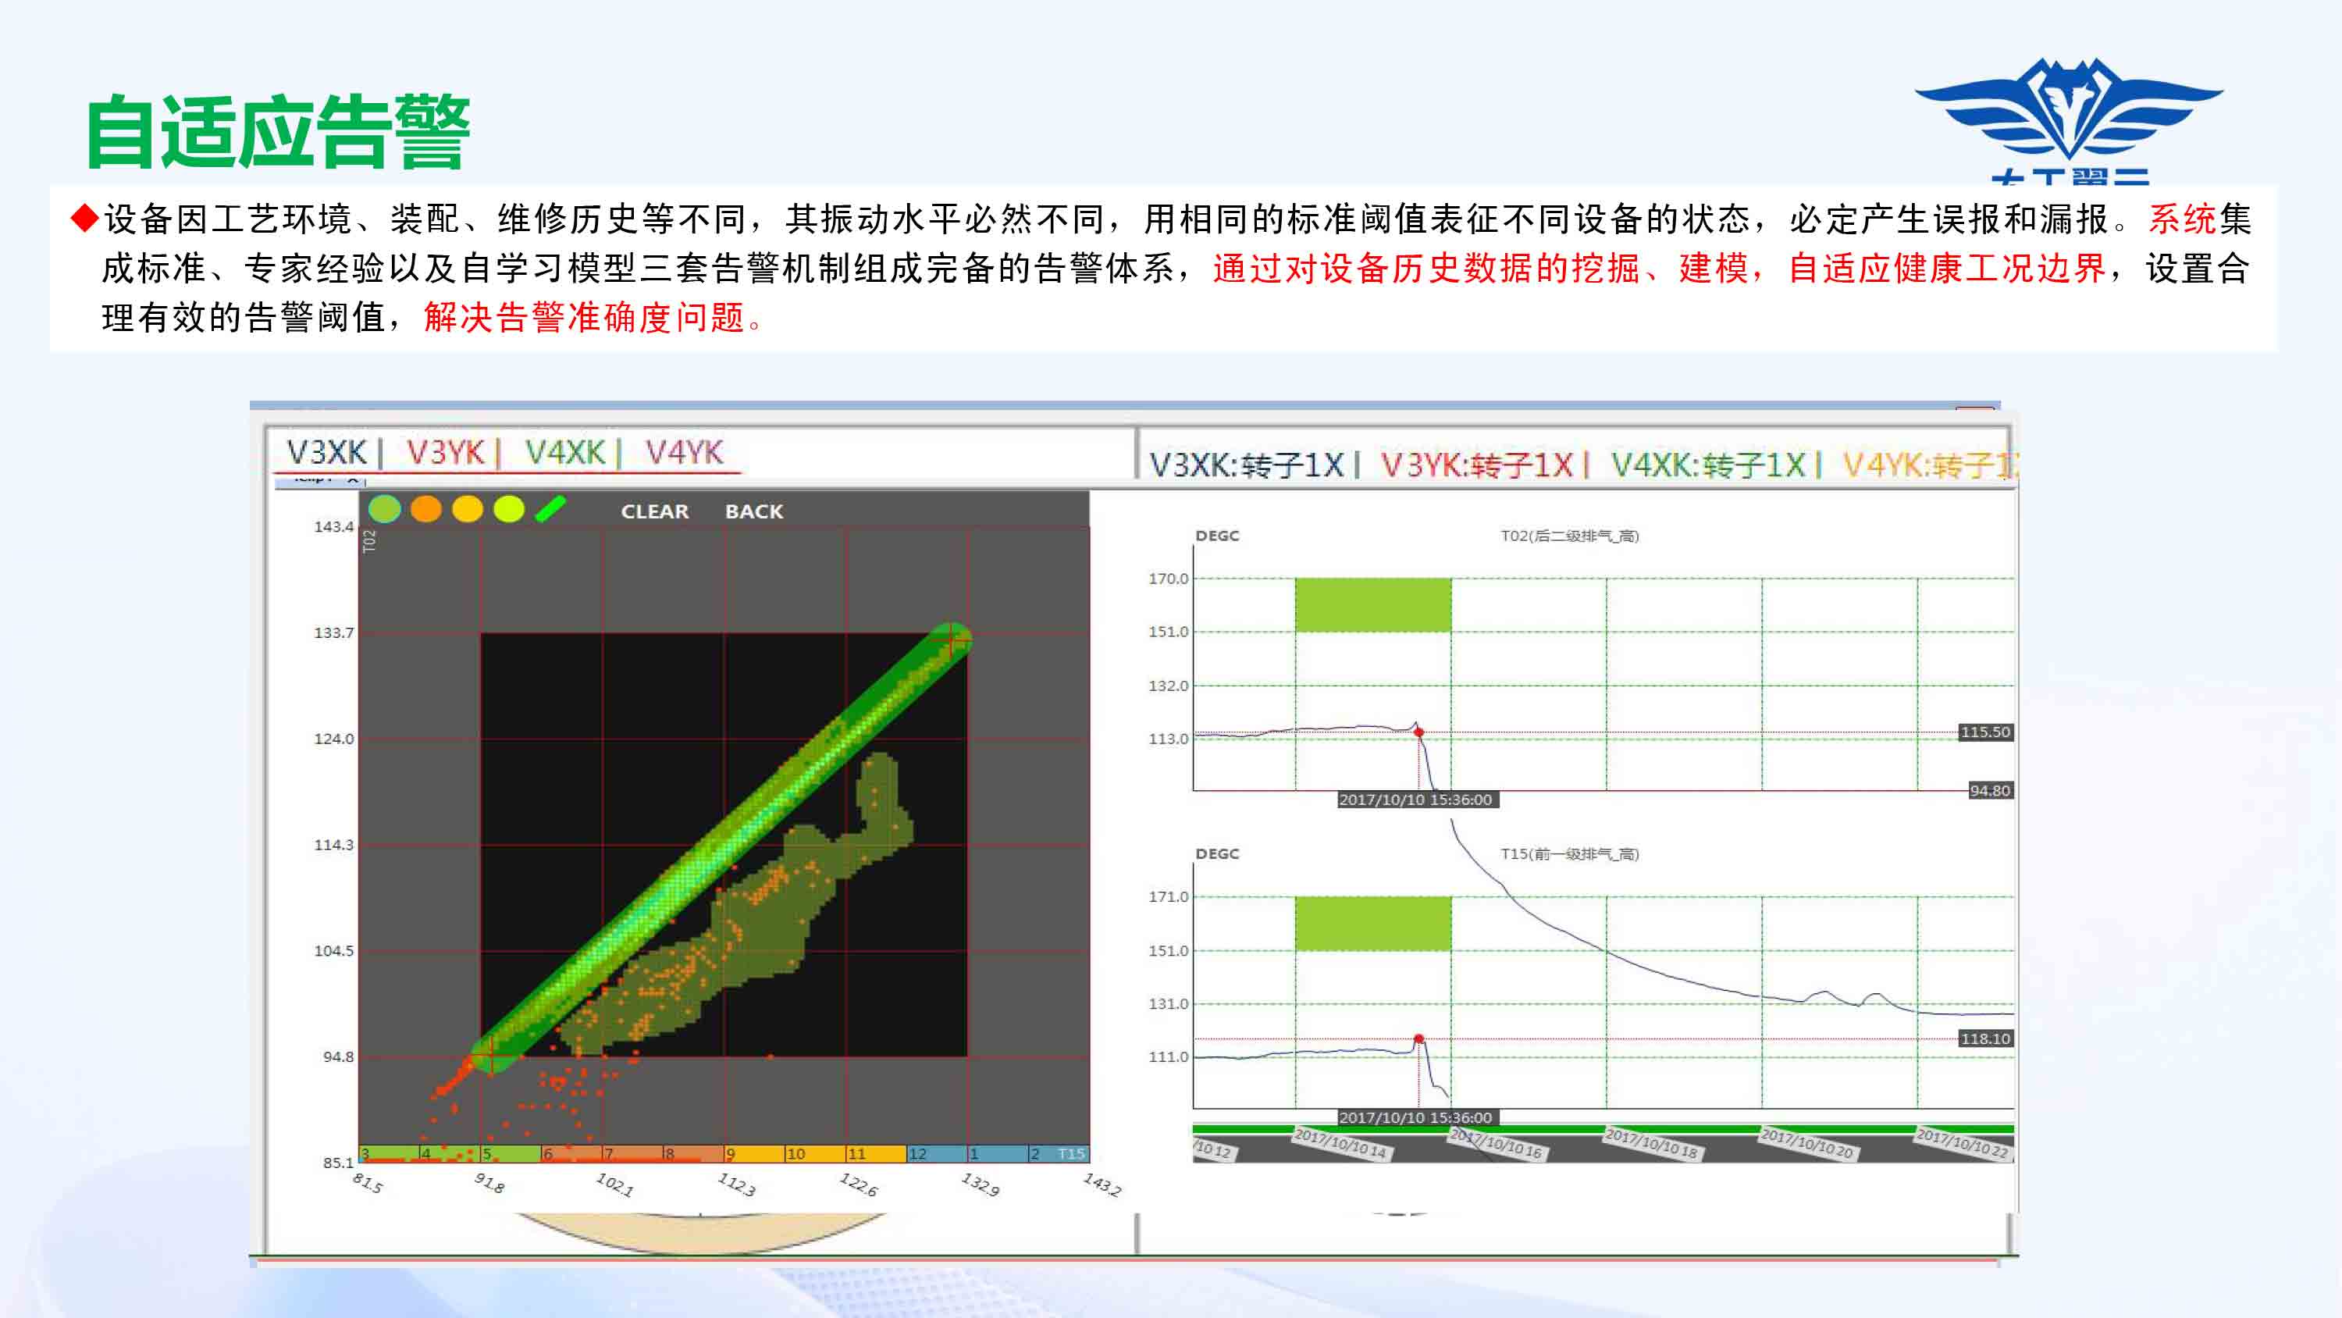
Task: Select the V4XK:转子1X legend entry
Action: [x=1707, y=465]
